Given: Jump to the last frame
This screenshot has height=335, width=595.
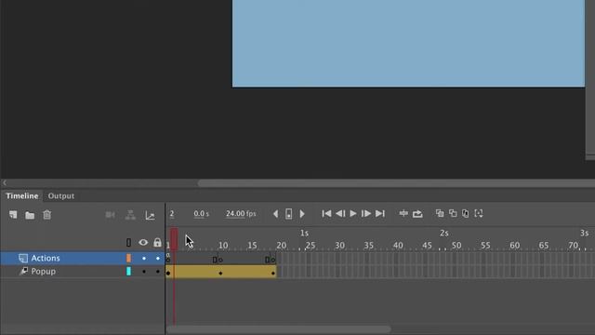Looking at the screenshot, I should coord(380,214).
